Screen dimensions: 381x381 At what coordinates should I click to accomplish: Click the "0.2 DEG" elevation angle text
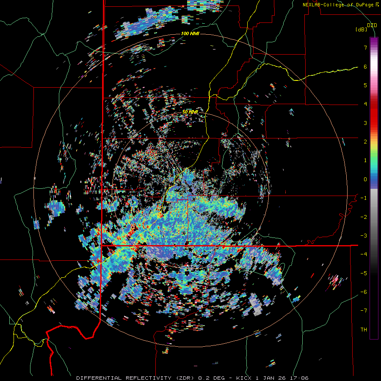click(x=210, y=378)
